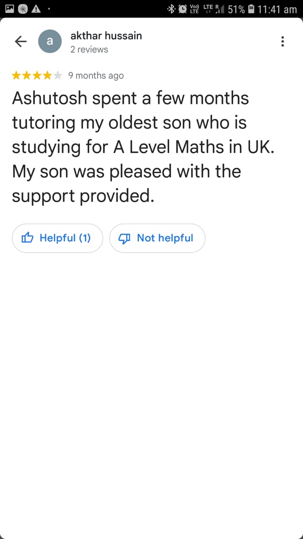Tap the back arrow
This screenshot has height=539, width=303.
coord(21,41)
